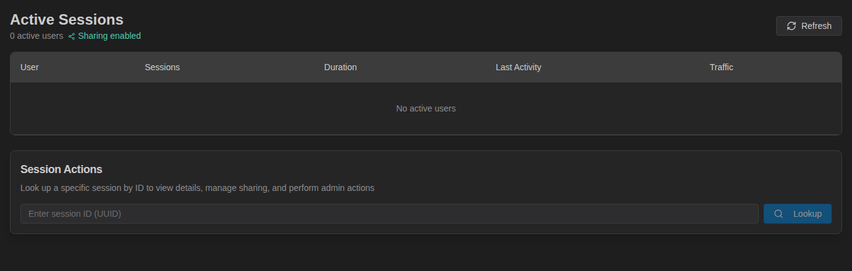The height and width of the screenshot is (271, 852).
Task: Click the session lookup description text
Action: (x=198, y=188)
